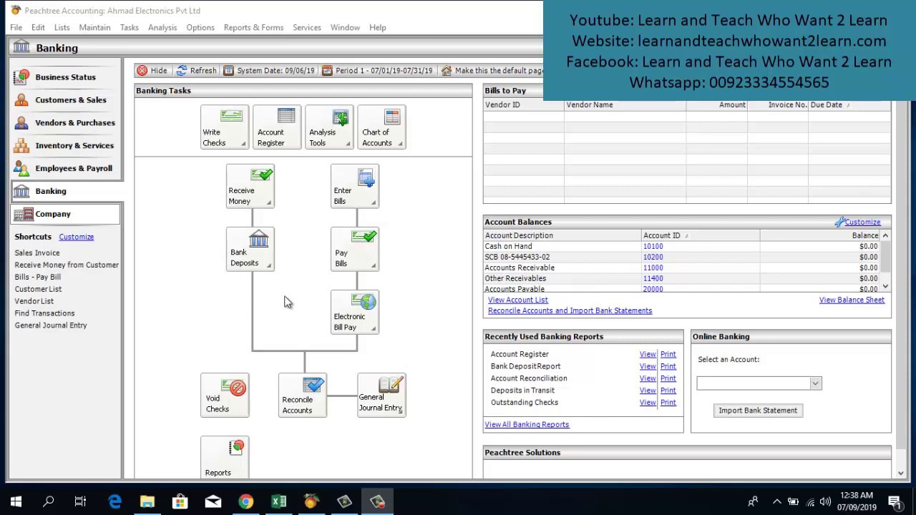Open Customers & Sales navigation section
This screenshot has width=916, height=515.
pos(66,99)
